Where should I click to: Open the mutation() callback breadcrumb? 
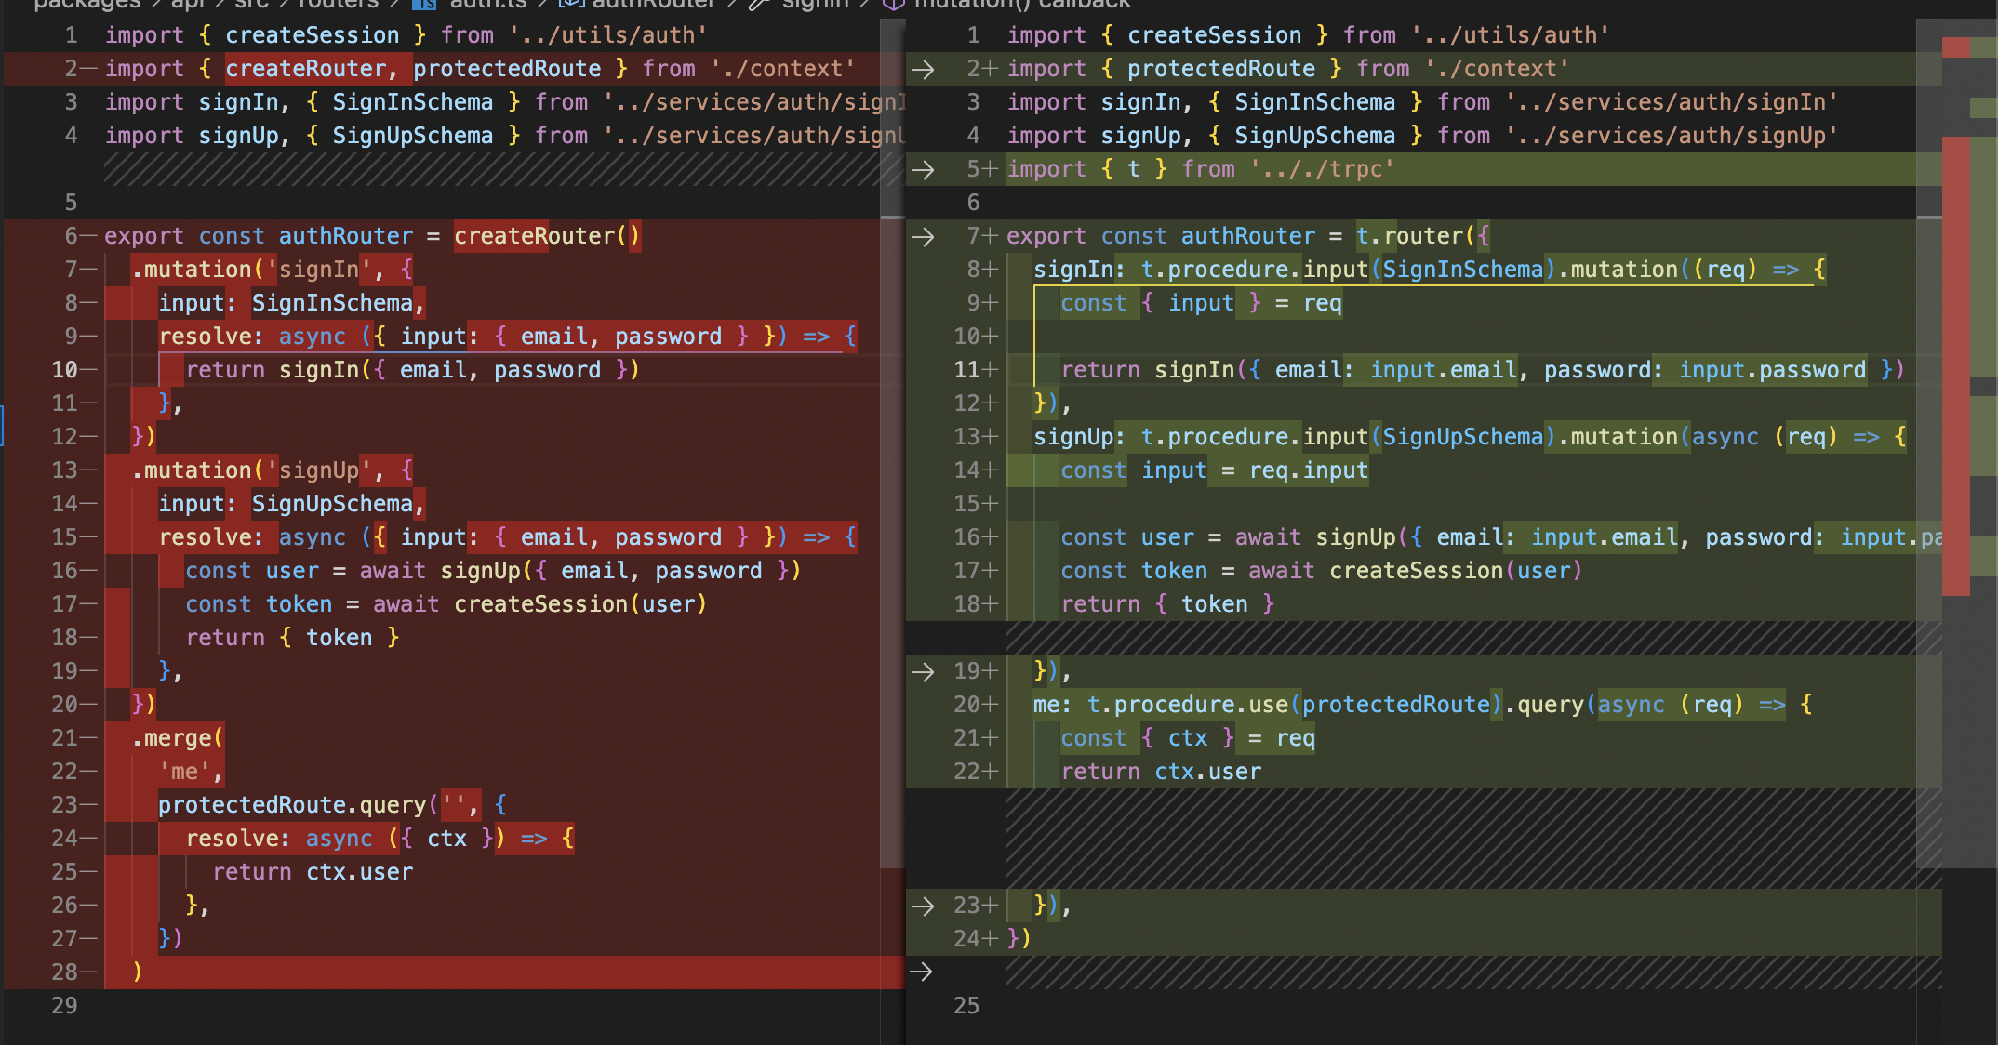coord(1021,4)
